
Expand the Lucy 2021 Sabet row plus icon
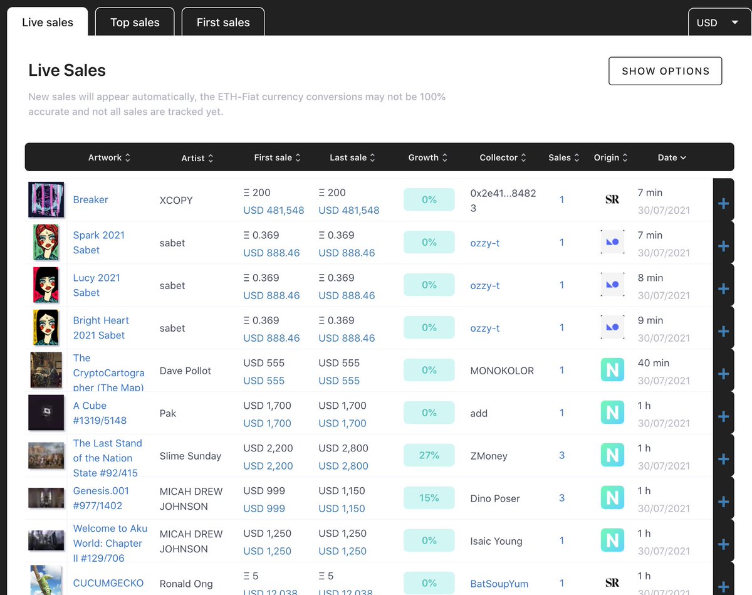point(723,289)
